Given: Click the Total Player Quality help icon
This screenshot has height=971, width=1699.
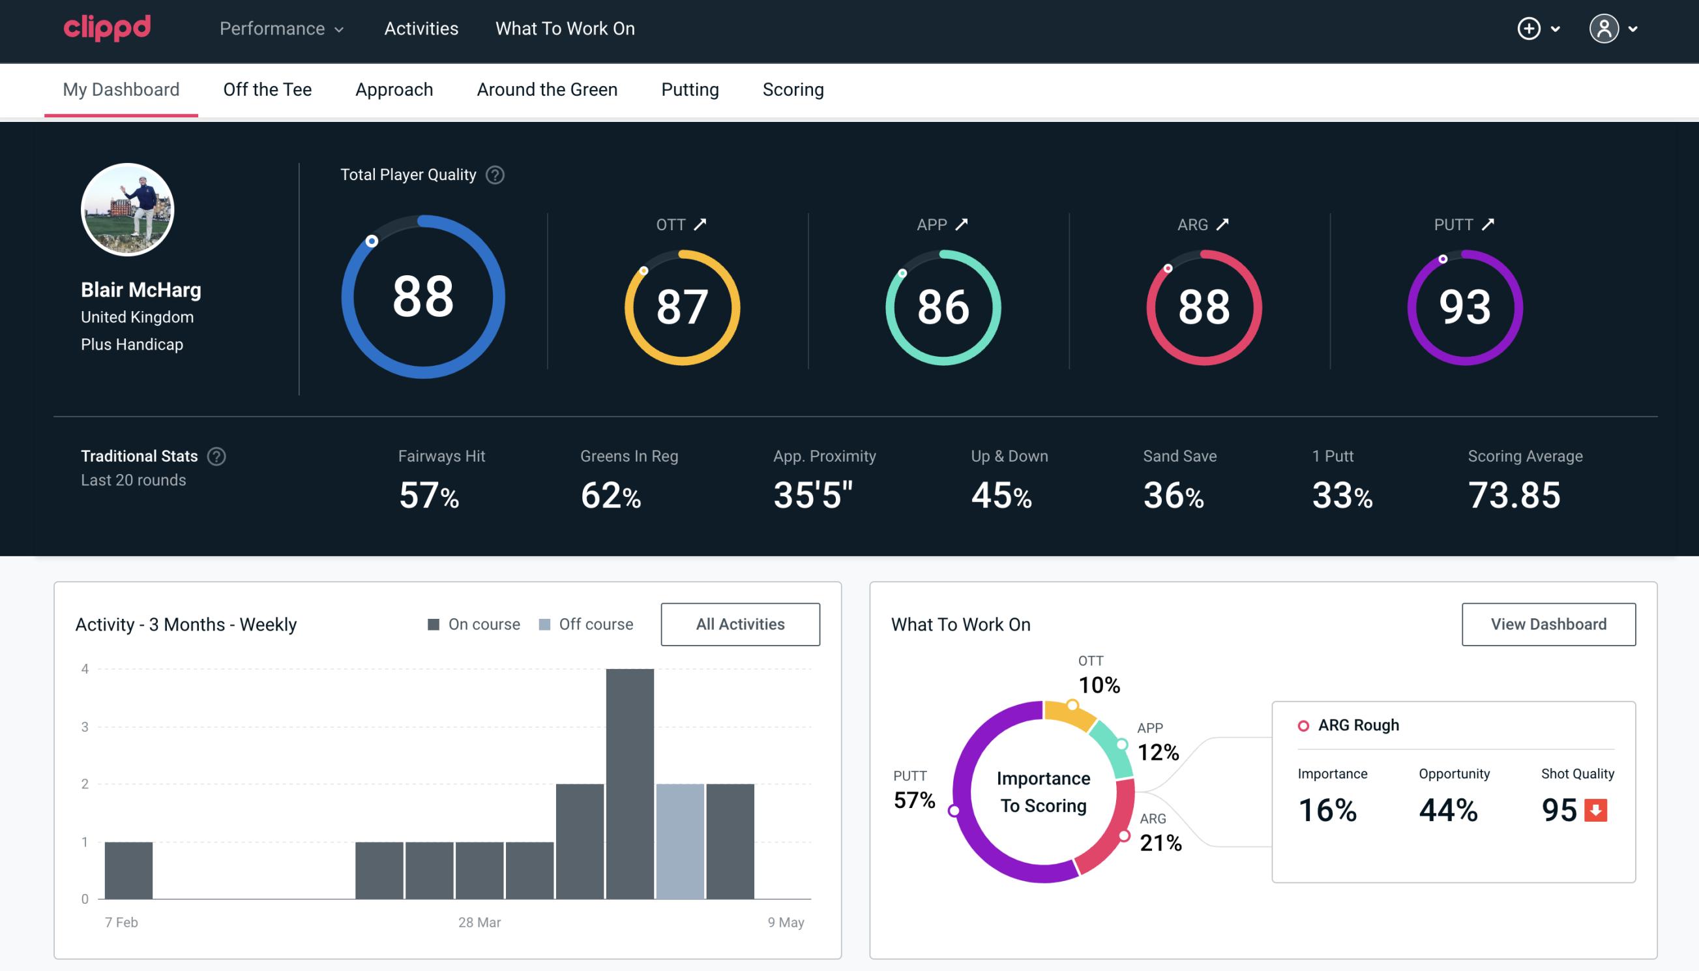Looking at the screenshot, I should tap(494, 175).
